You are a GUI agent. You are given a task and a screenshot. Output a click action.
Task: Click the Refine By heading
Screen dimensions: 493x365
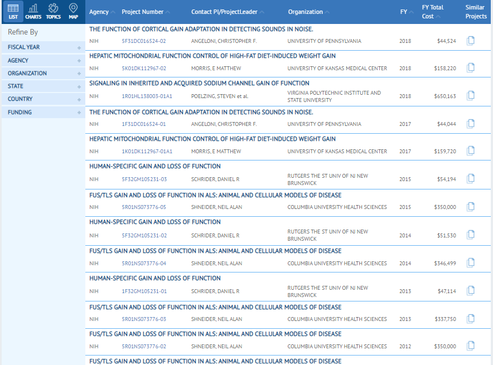click(x=23, y=32)
